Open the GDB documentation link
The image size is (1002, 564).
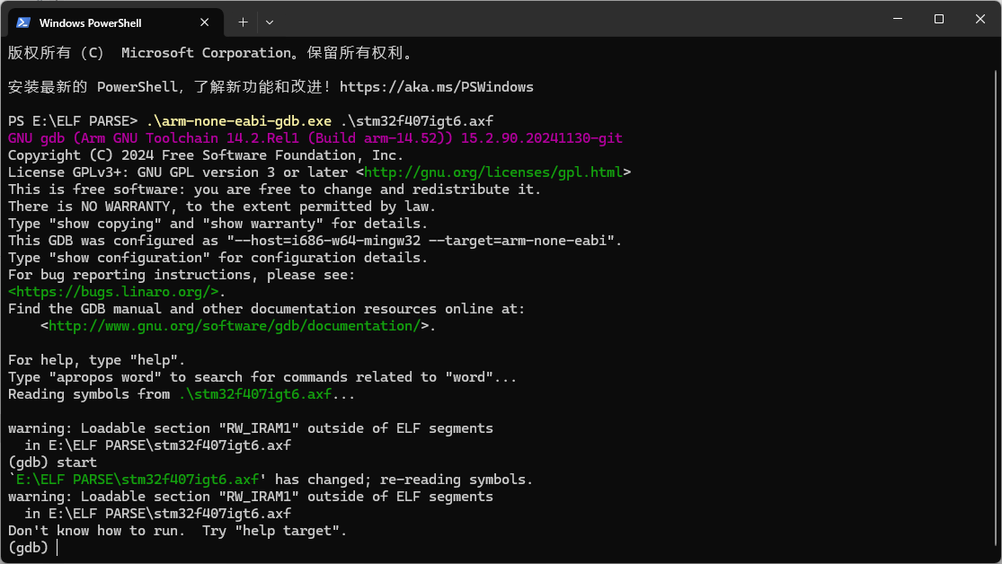(235, 326)
